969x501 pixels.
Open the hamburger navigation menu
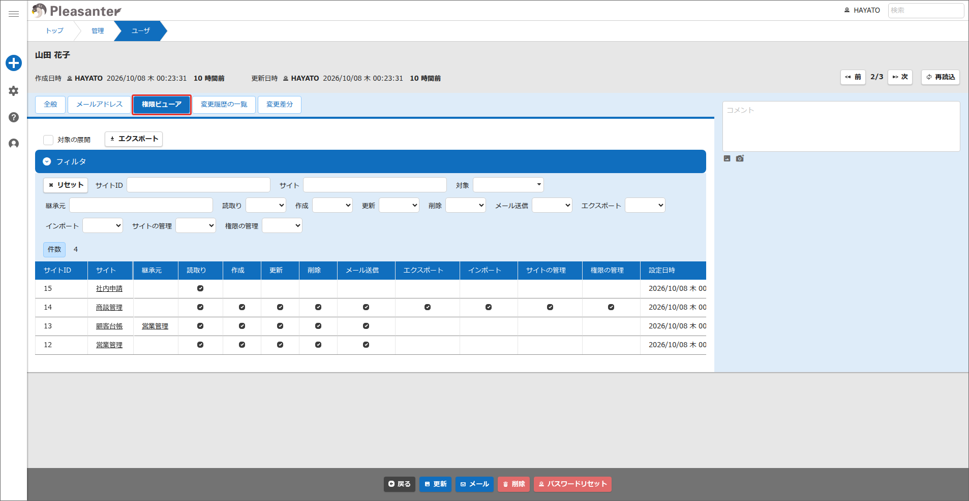(14, 14)
